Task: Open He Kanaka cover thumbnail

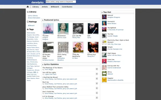Action: tap(48, 47)
